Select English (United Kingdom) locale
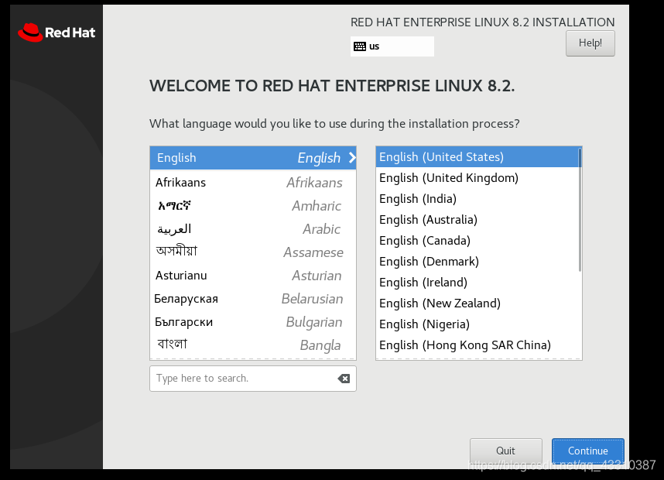This screenshot has width=664, height=480. click(x=477, y=178)
